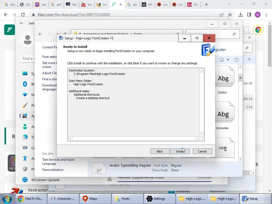
Task: Click Hebrew Supplemental Fonts download icon
Action: (x=109, y=179)
